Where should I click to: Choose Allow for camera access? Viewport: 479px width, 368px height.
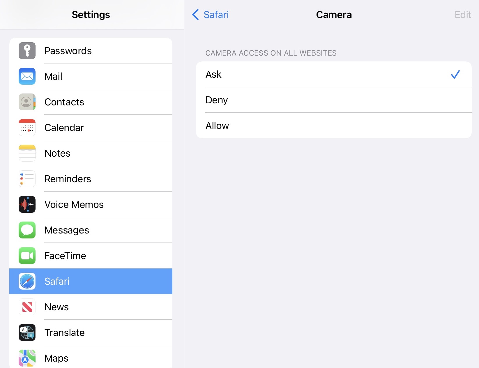click(x=334, y=125)
